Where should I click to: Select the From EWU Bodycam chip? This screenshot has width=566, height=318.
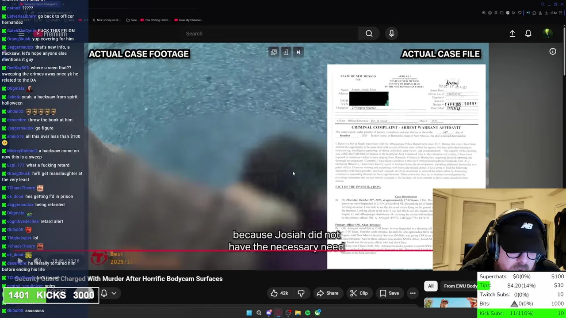pos(460,286)
